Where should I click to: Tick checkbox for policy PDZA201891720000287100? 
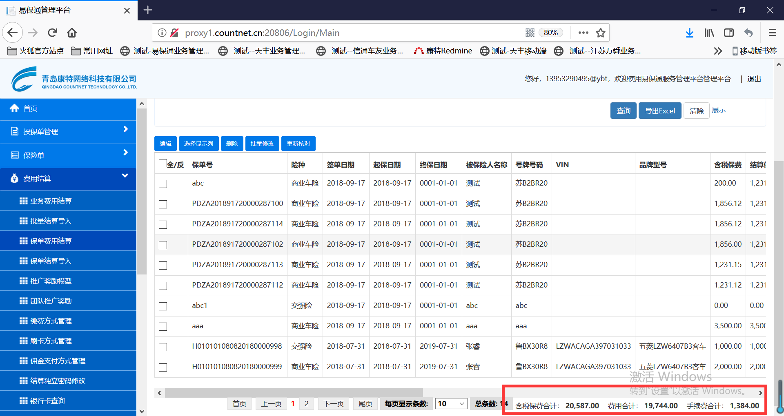pyautogui.click(x=163, y=204)
